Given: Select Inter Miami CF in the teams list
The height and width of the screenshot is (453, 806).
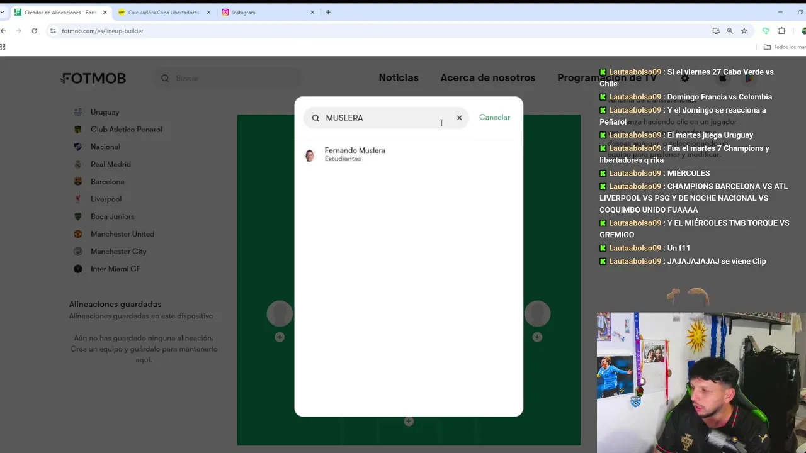Looking at the screenshot, I should coord(115,269).
